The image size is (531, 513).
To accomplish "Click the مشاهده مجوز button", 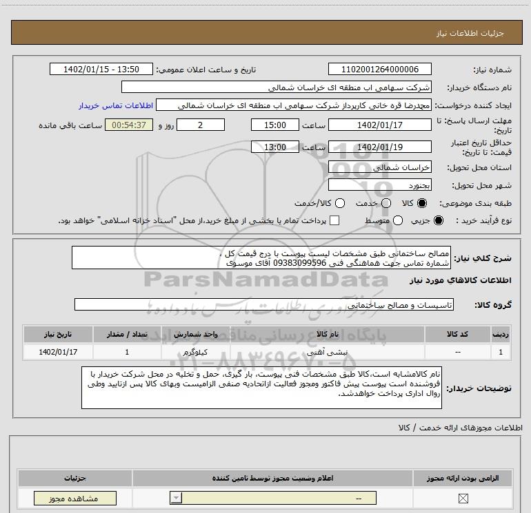I will (75, 499).
